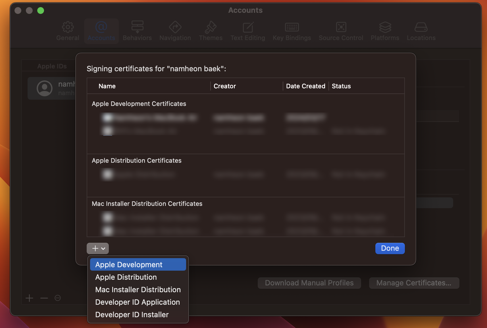Sort by Date Created column header
The height and width of the screenshot is (328, 487).
[x=306, y=86]
